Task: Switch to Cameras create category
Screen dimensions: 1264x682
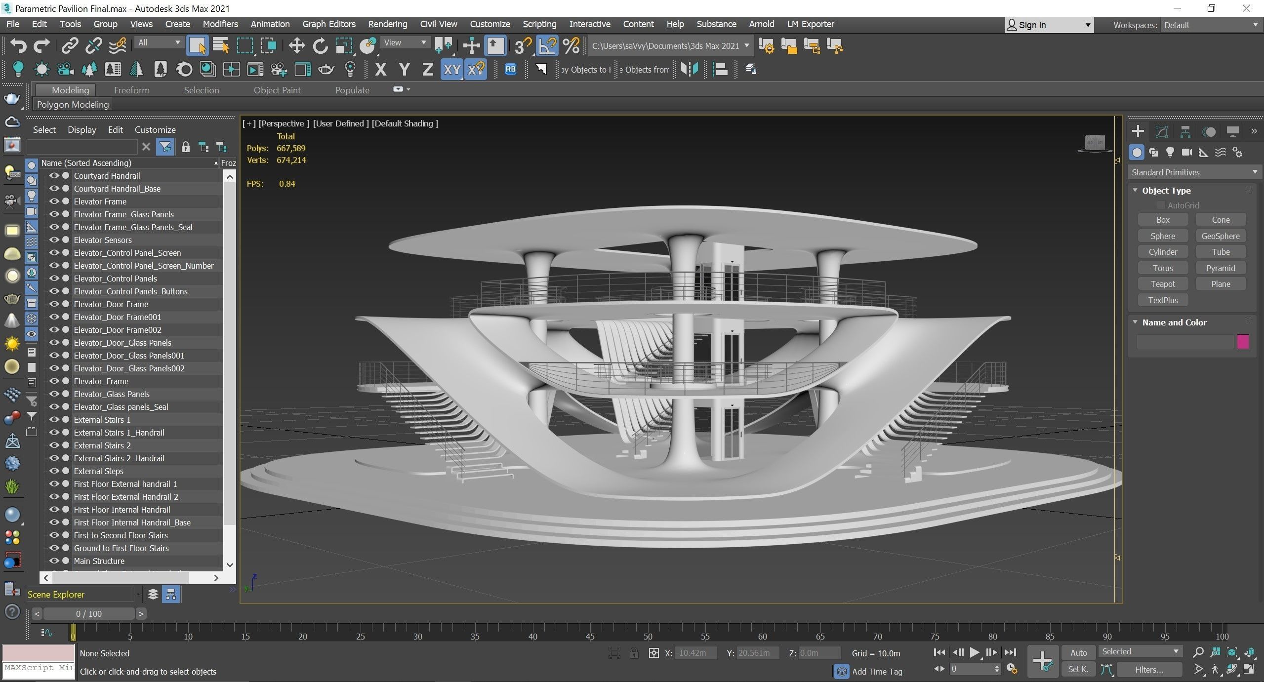Action: coord(1186,152)
